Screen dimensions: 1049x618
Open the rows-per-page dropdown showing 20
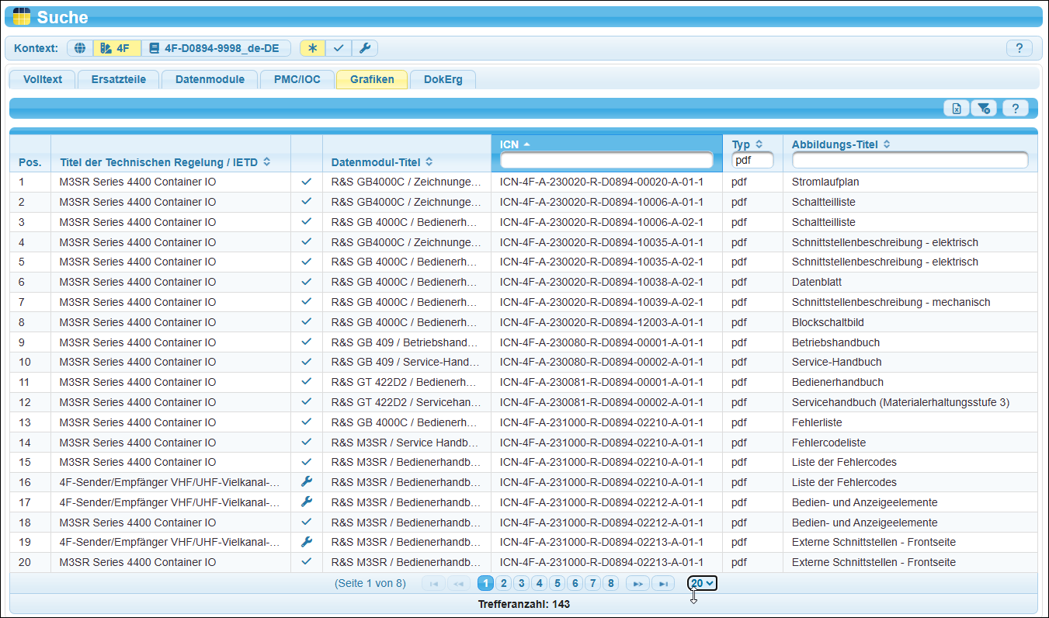[702, 583]
